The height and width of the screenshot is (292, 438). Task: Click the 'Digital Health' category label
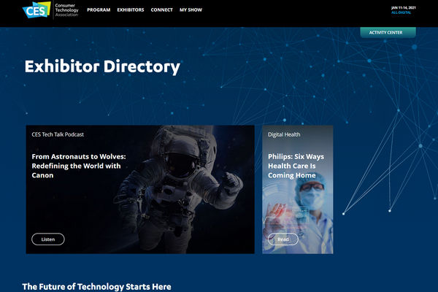(284, 134)
